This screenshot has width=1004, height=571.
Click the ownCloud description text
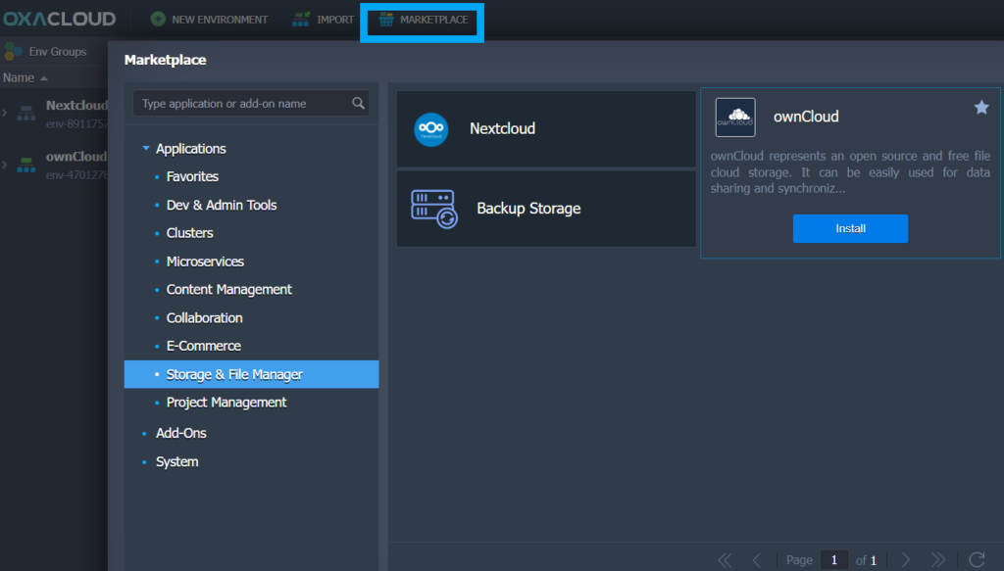pos(850,172)
